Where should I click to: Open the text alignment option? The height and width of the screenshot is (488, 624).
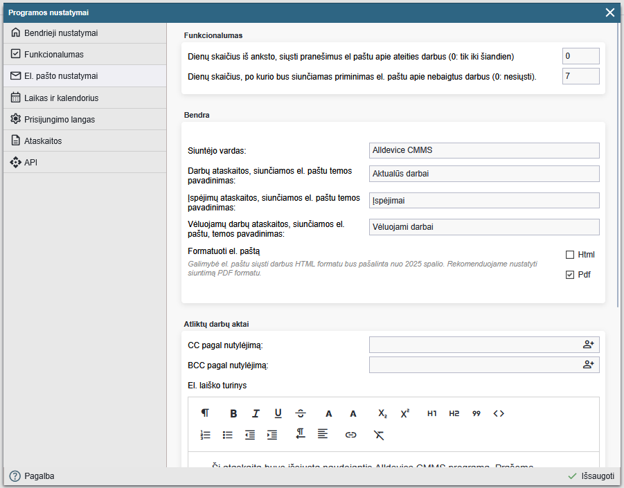click(323, 434)
